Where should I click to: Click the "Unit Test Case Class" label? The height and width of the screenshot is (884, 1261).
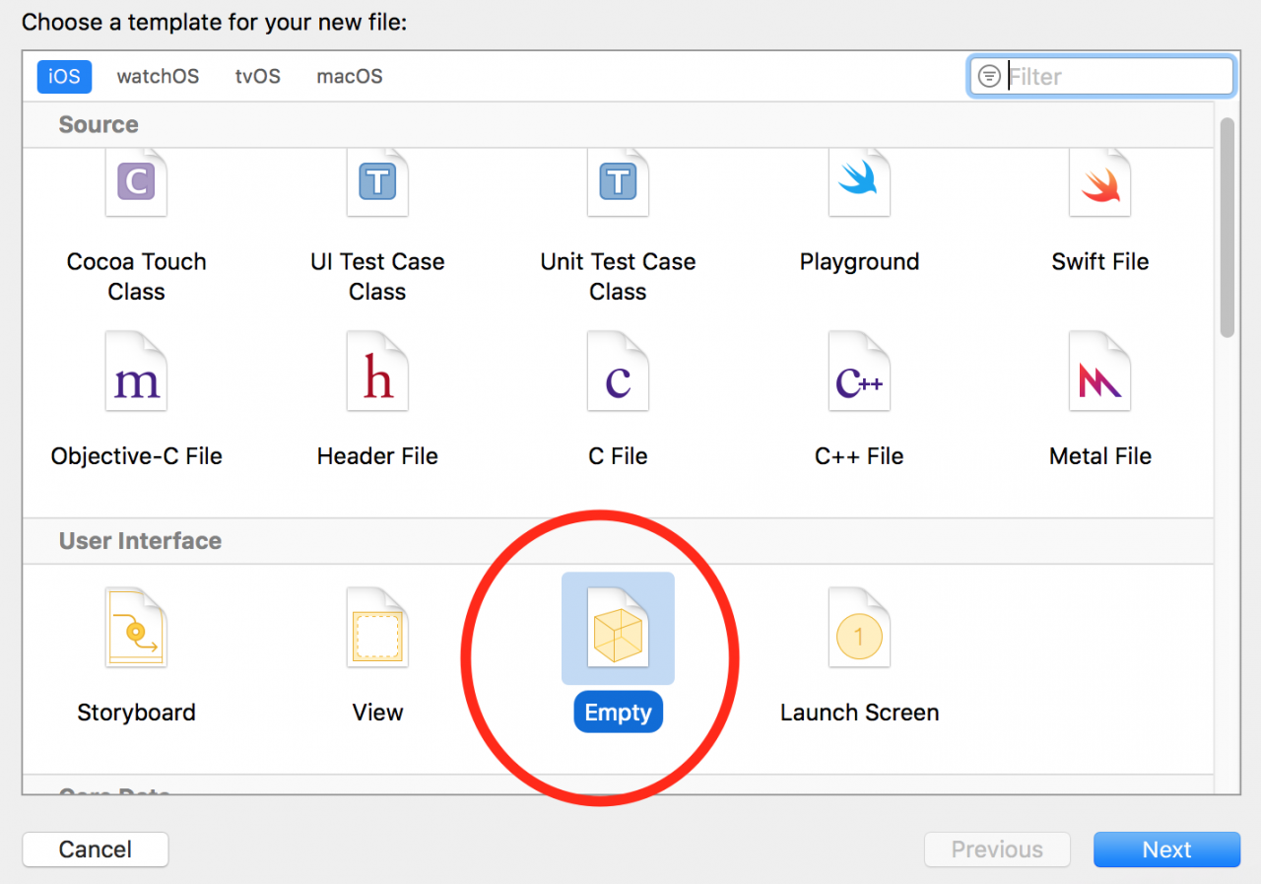click(618, 277)
